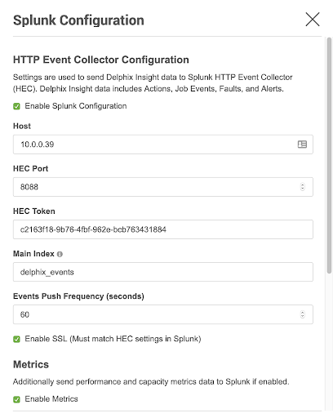333x418 pixels.
Task: Click the dialog's vertical scrollbar thumb
Action: point(329,155)
